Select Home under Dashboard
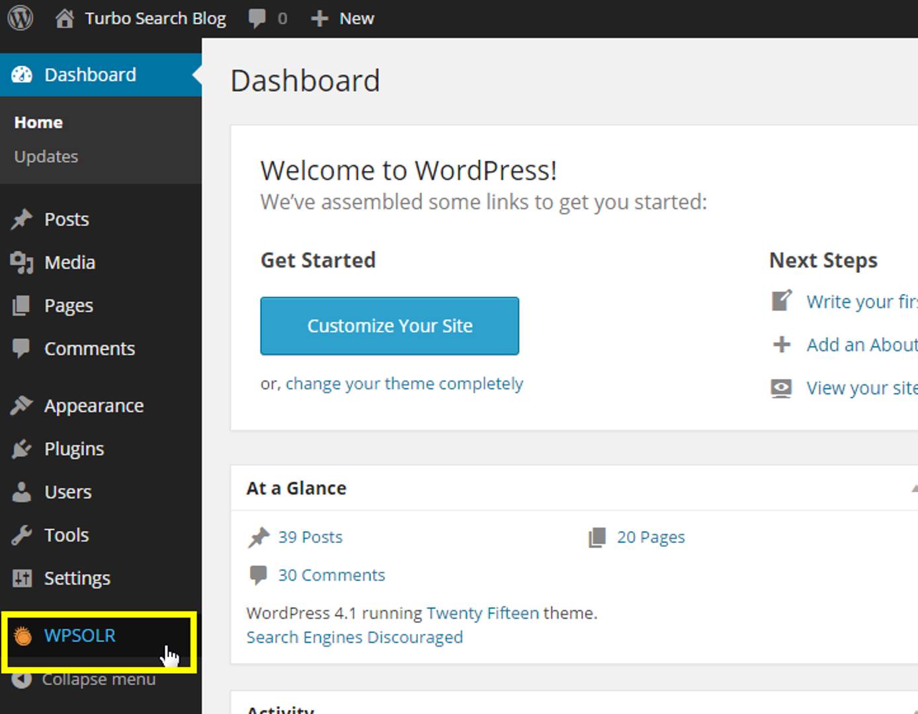Screen dimensions: 918x714 pos(38,122)
